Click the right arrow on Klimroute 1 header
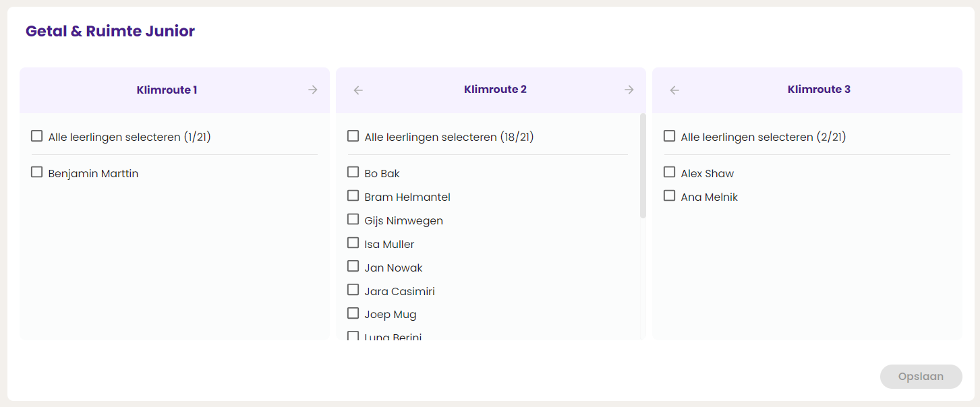This screenshot has width=980, height=407. click(x=312, y=89)
